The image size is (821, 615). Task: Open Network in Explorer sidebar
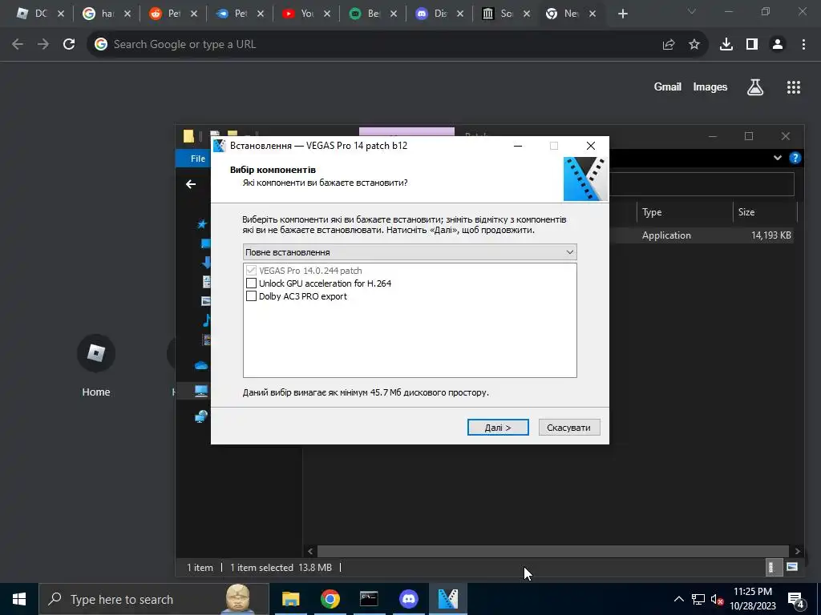201,416
